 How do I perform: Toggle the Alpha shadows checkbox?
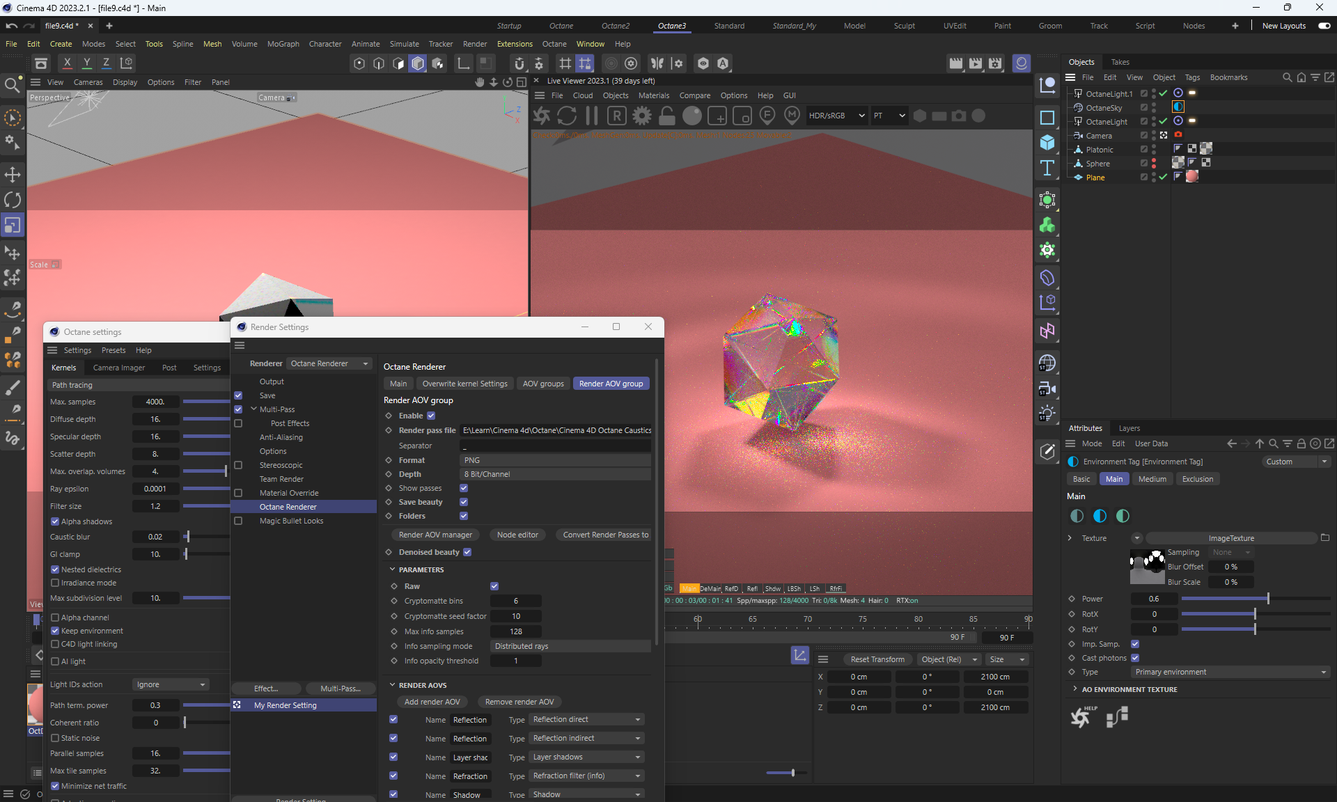tap(55, 521)
